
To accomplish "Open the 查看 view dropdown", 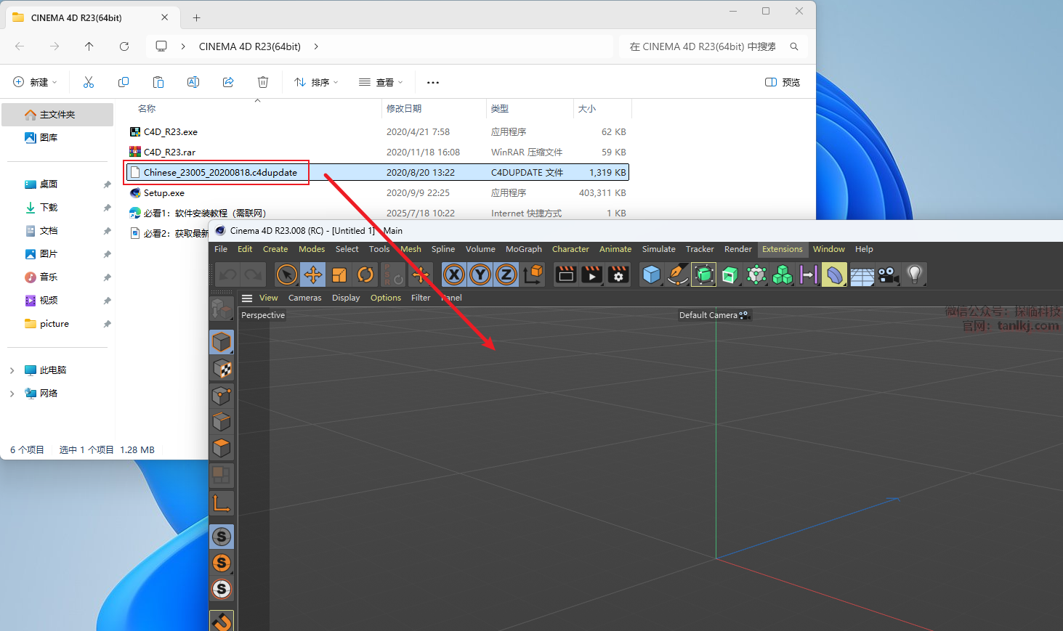I will tap(381, 82).
